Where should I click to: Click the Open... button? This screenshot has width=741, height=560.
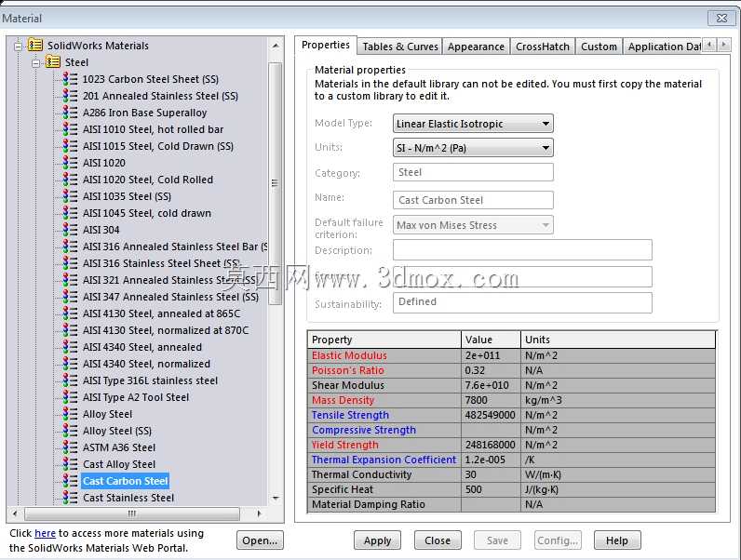[x=260, y=540]
